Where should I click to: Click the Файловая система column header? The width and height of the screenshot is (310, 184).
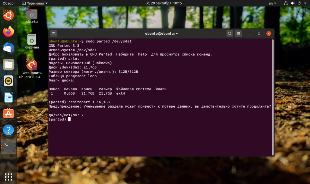[x=133, y=89]
